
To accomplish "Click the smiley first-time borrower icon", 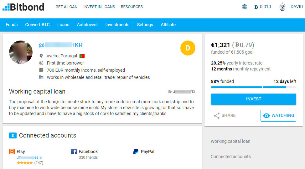I will click(41, 63).
